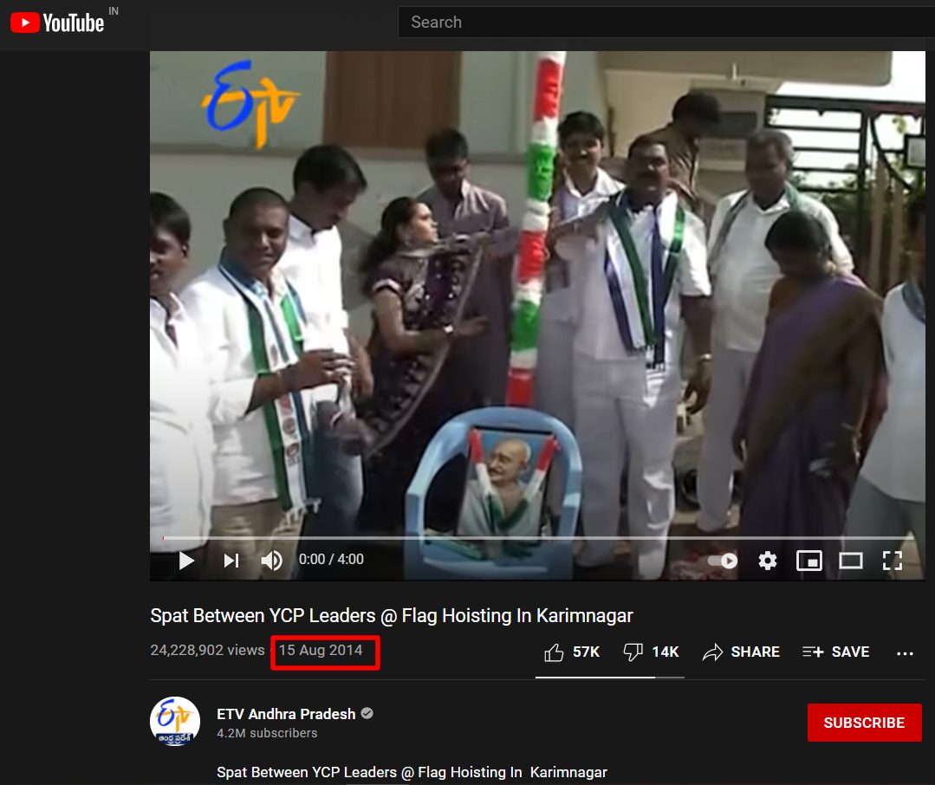Share this video

point(741,652)
